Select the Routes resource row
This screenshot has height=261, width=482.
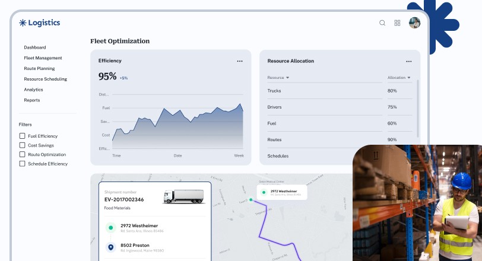click(x=340, y=140)
